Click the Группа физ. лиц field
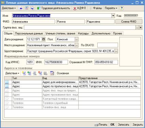The height and width of the screenshot is (128, 145). click(80, 28)
